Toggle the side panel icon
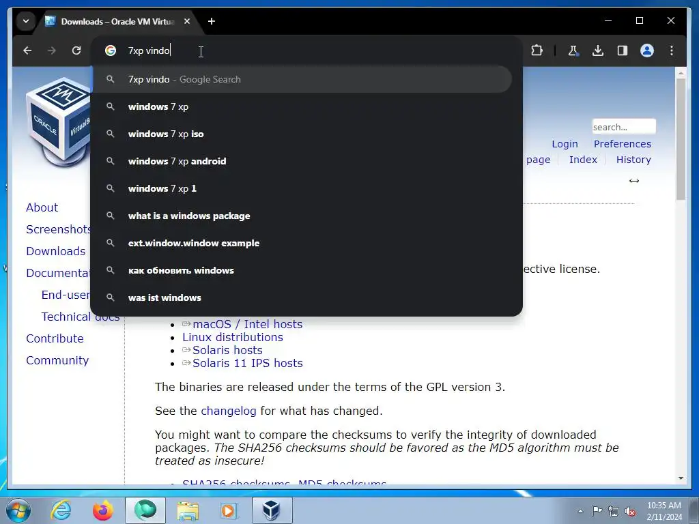This screenshot has width=699, height=524. pos(623,50)
